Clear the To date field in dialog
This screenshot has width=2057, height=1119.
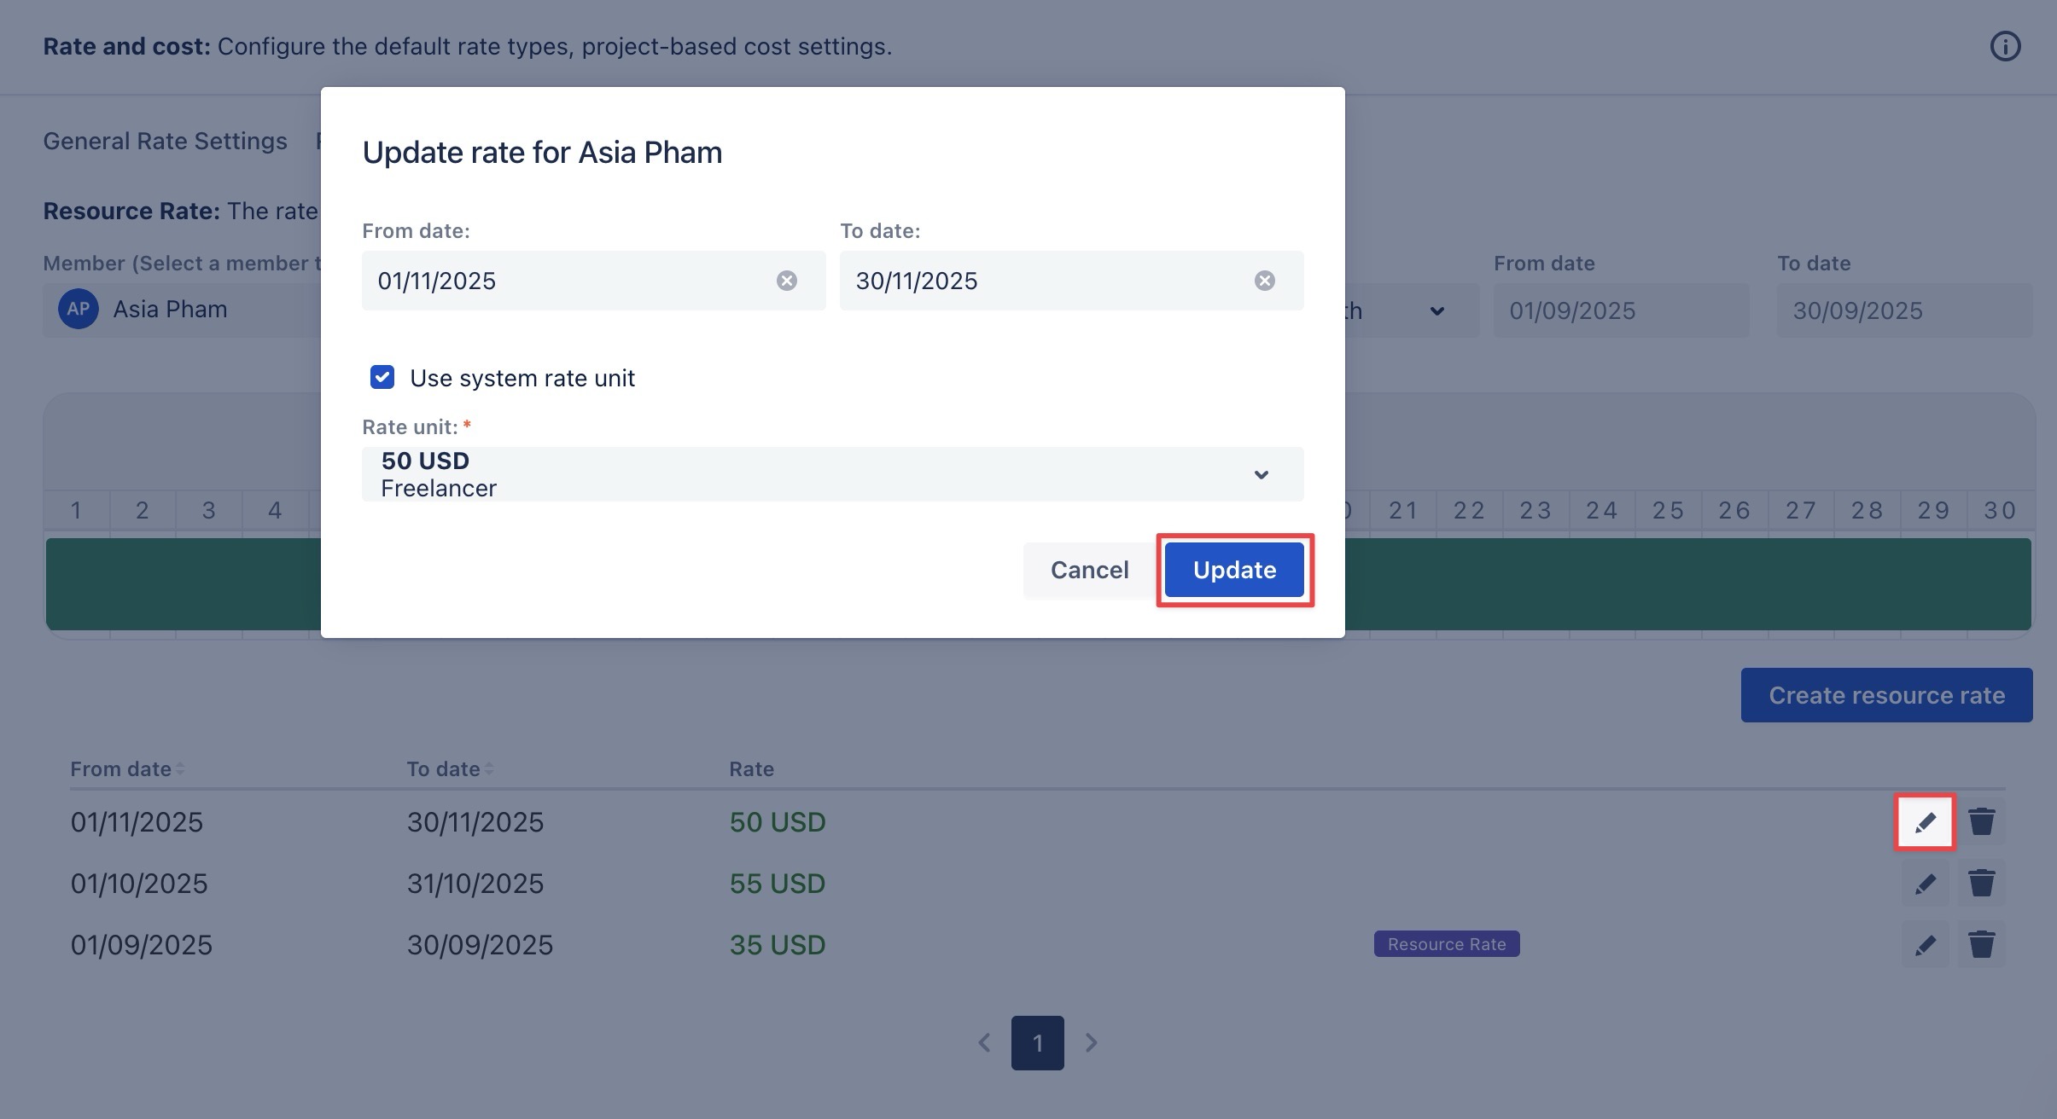[x=1264, y=281]
